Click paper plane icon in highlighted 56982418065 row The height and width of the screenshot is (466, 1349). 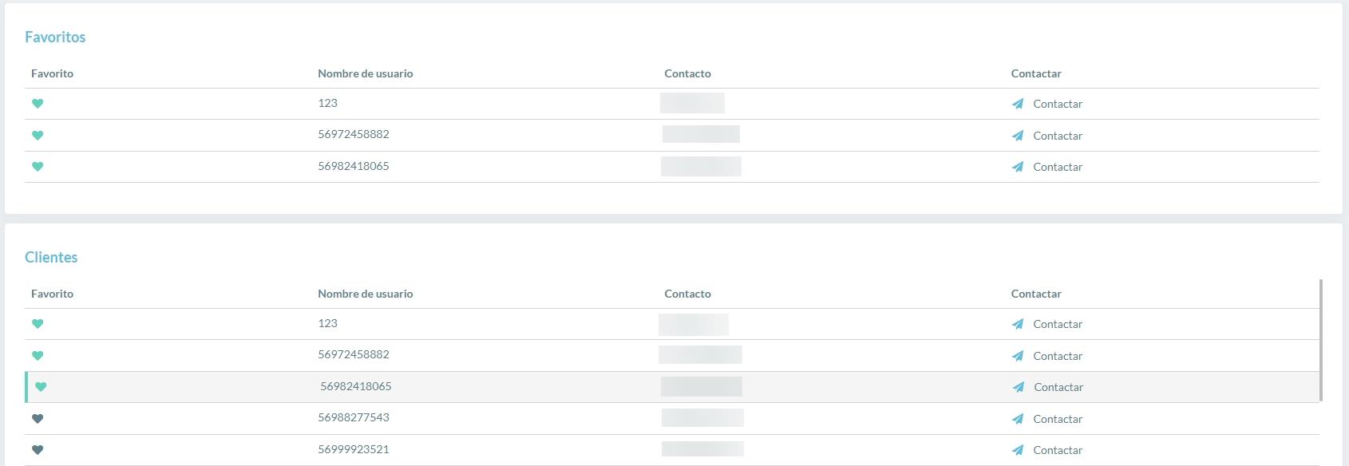coord(1019,387)
